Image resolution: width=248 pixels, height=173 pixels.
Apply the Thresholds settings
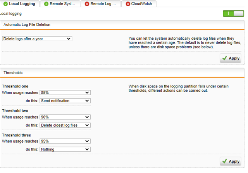(231, 161)
